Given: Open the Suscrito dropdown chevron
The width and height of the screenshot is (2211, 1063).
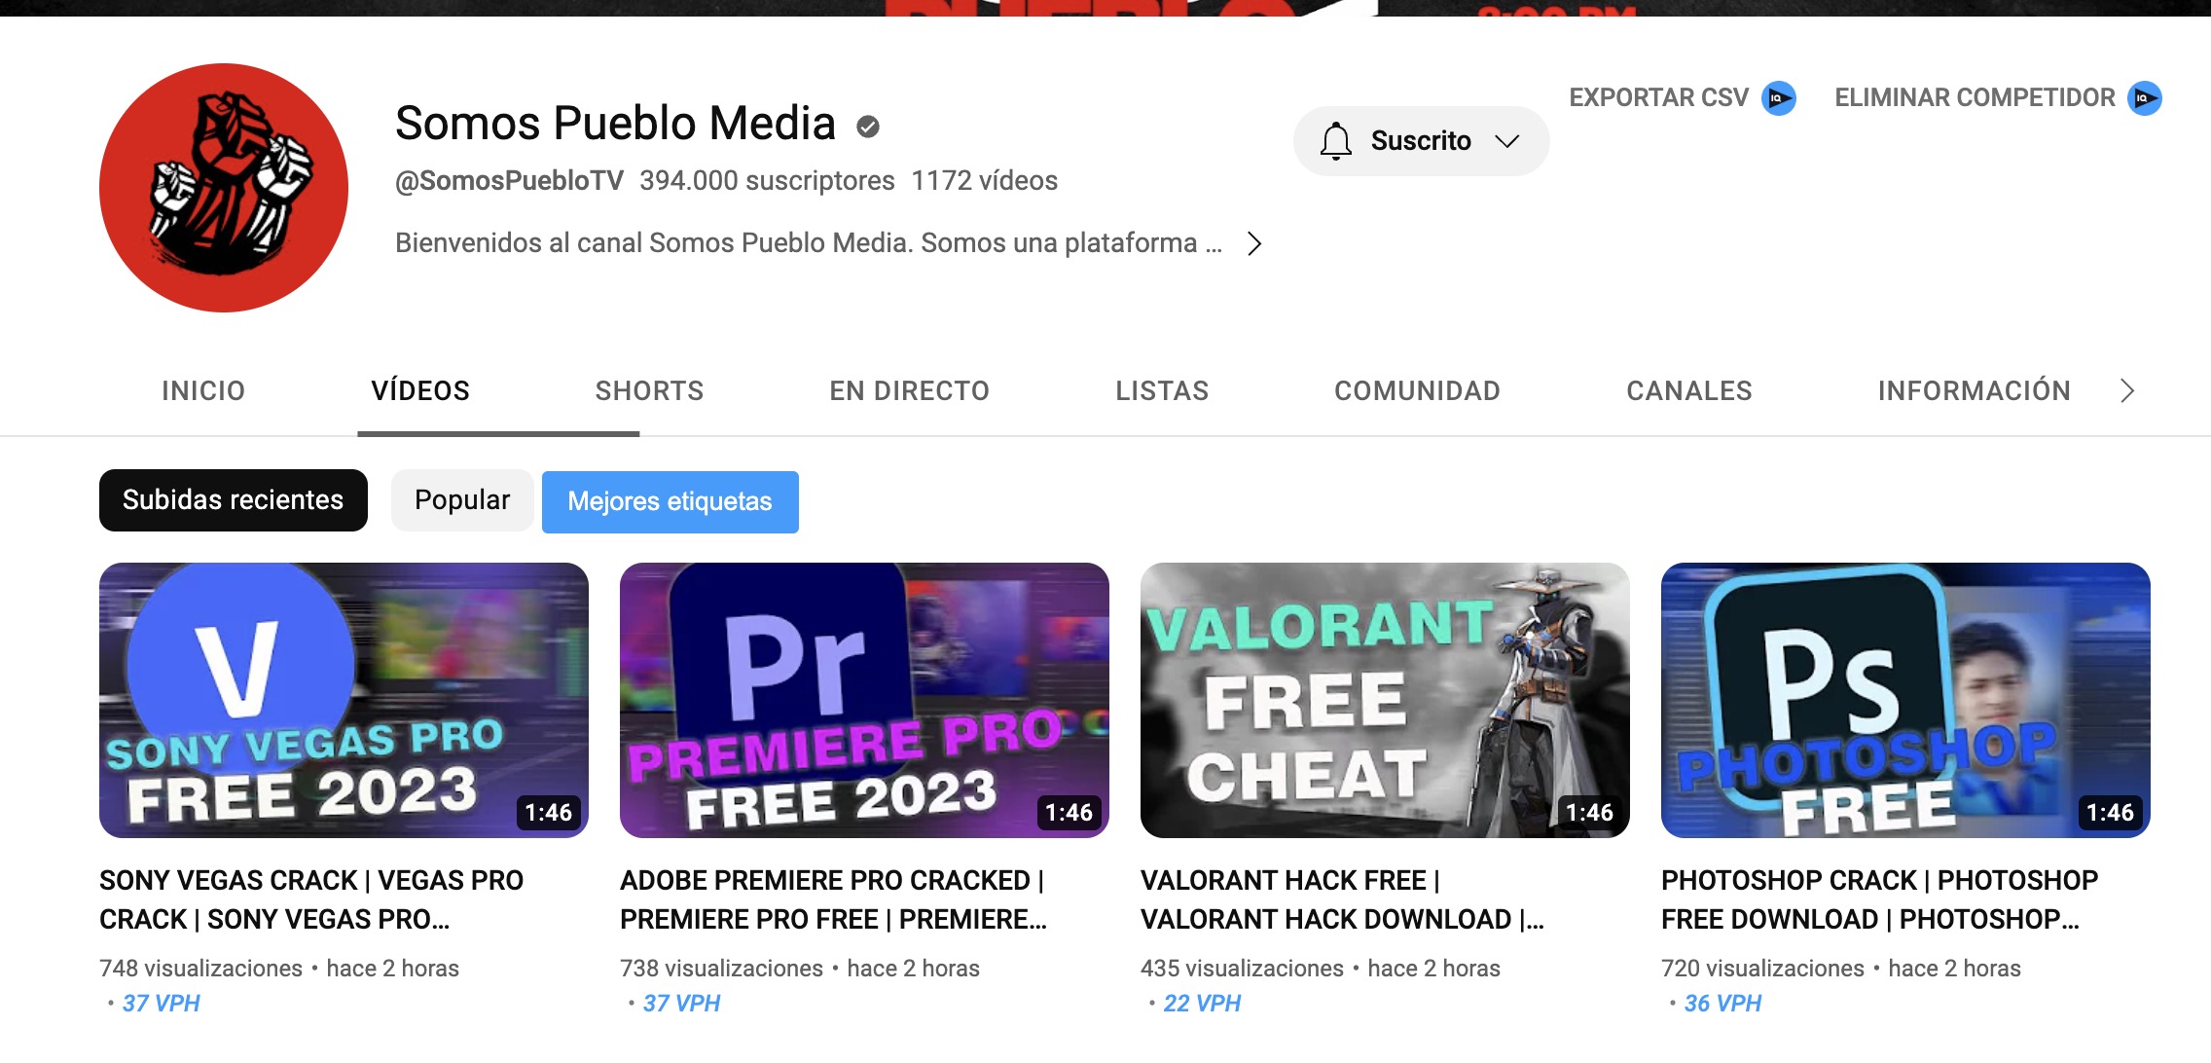Looking at the screenshot, I should pos(1507,141).
